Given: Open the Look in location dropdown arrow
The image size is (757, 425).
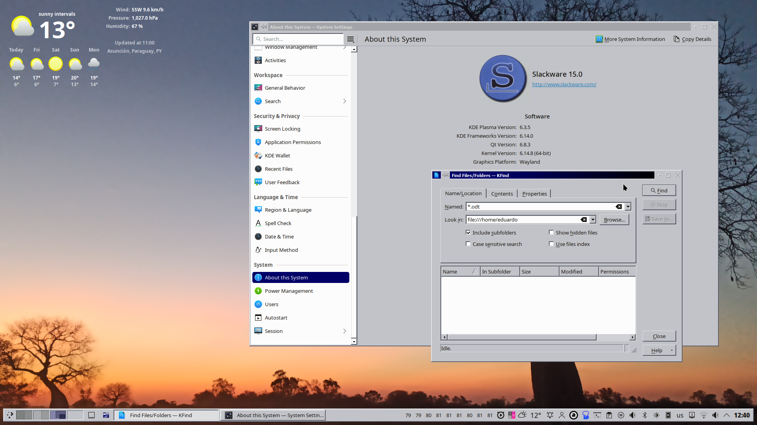Looking at the screenshot, I should pos(593,220).
